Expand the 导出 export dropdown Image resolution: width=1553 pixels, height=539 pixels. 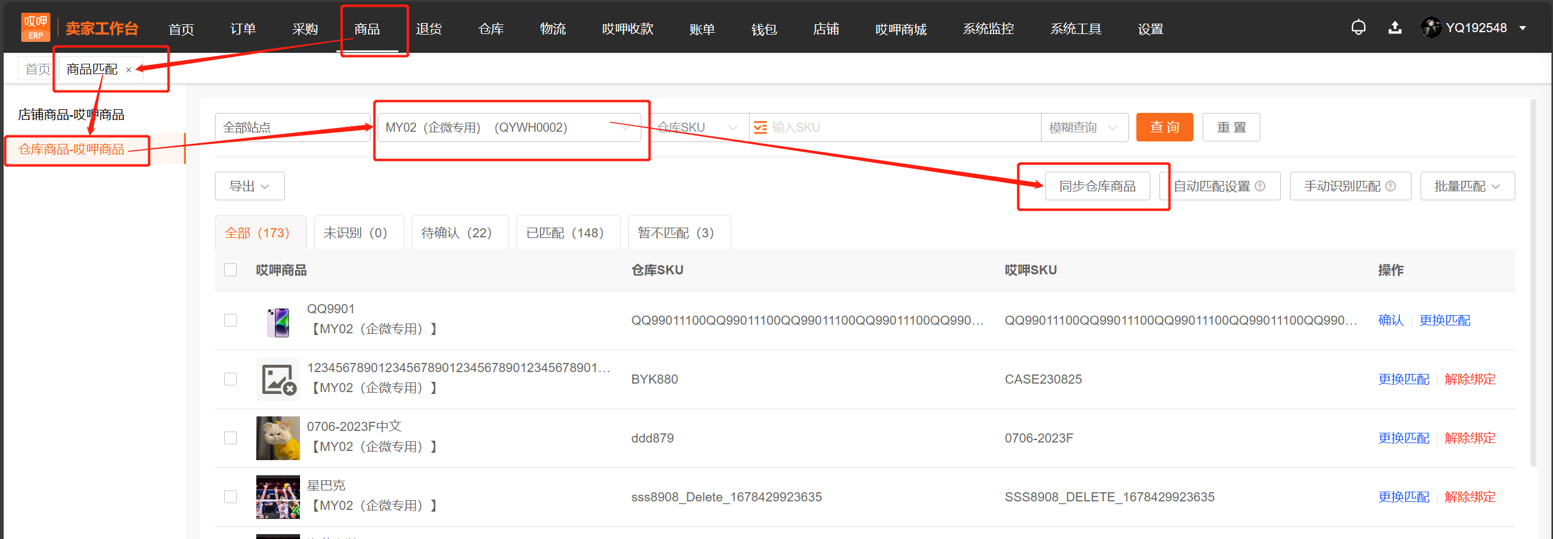click(250, 186)
